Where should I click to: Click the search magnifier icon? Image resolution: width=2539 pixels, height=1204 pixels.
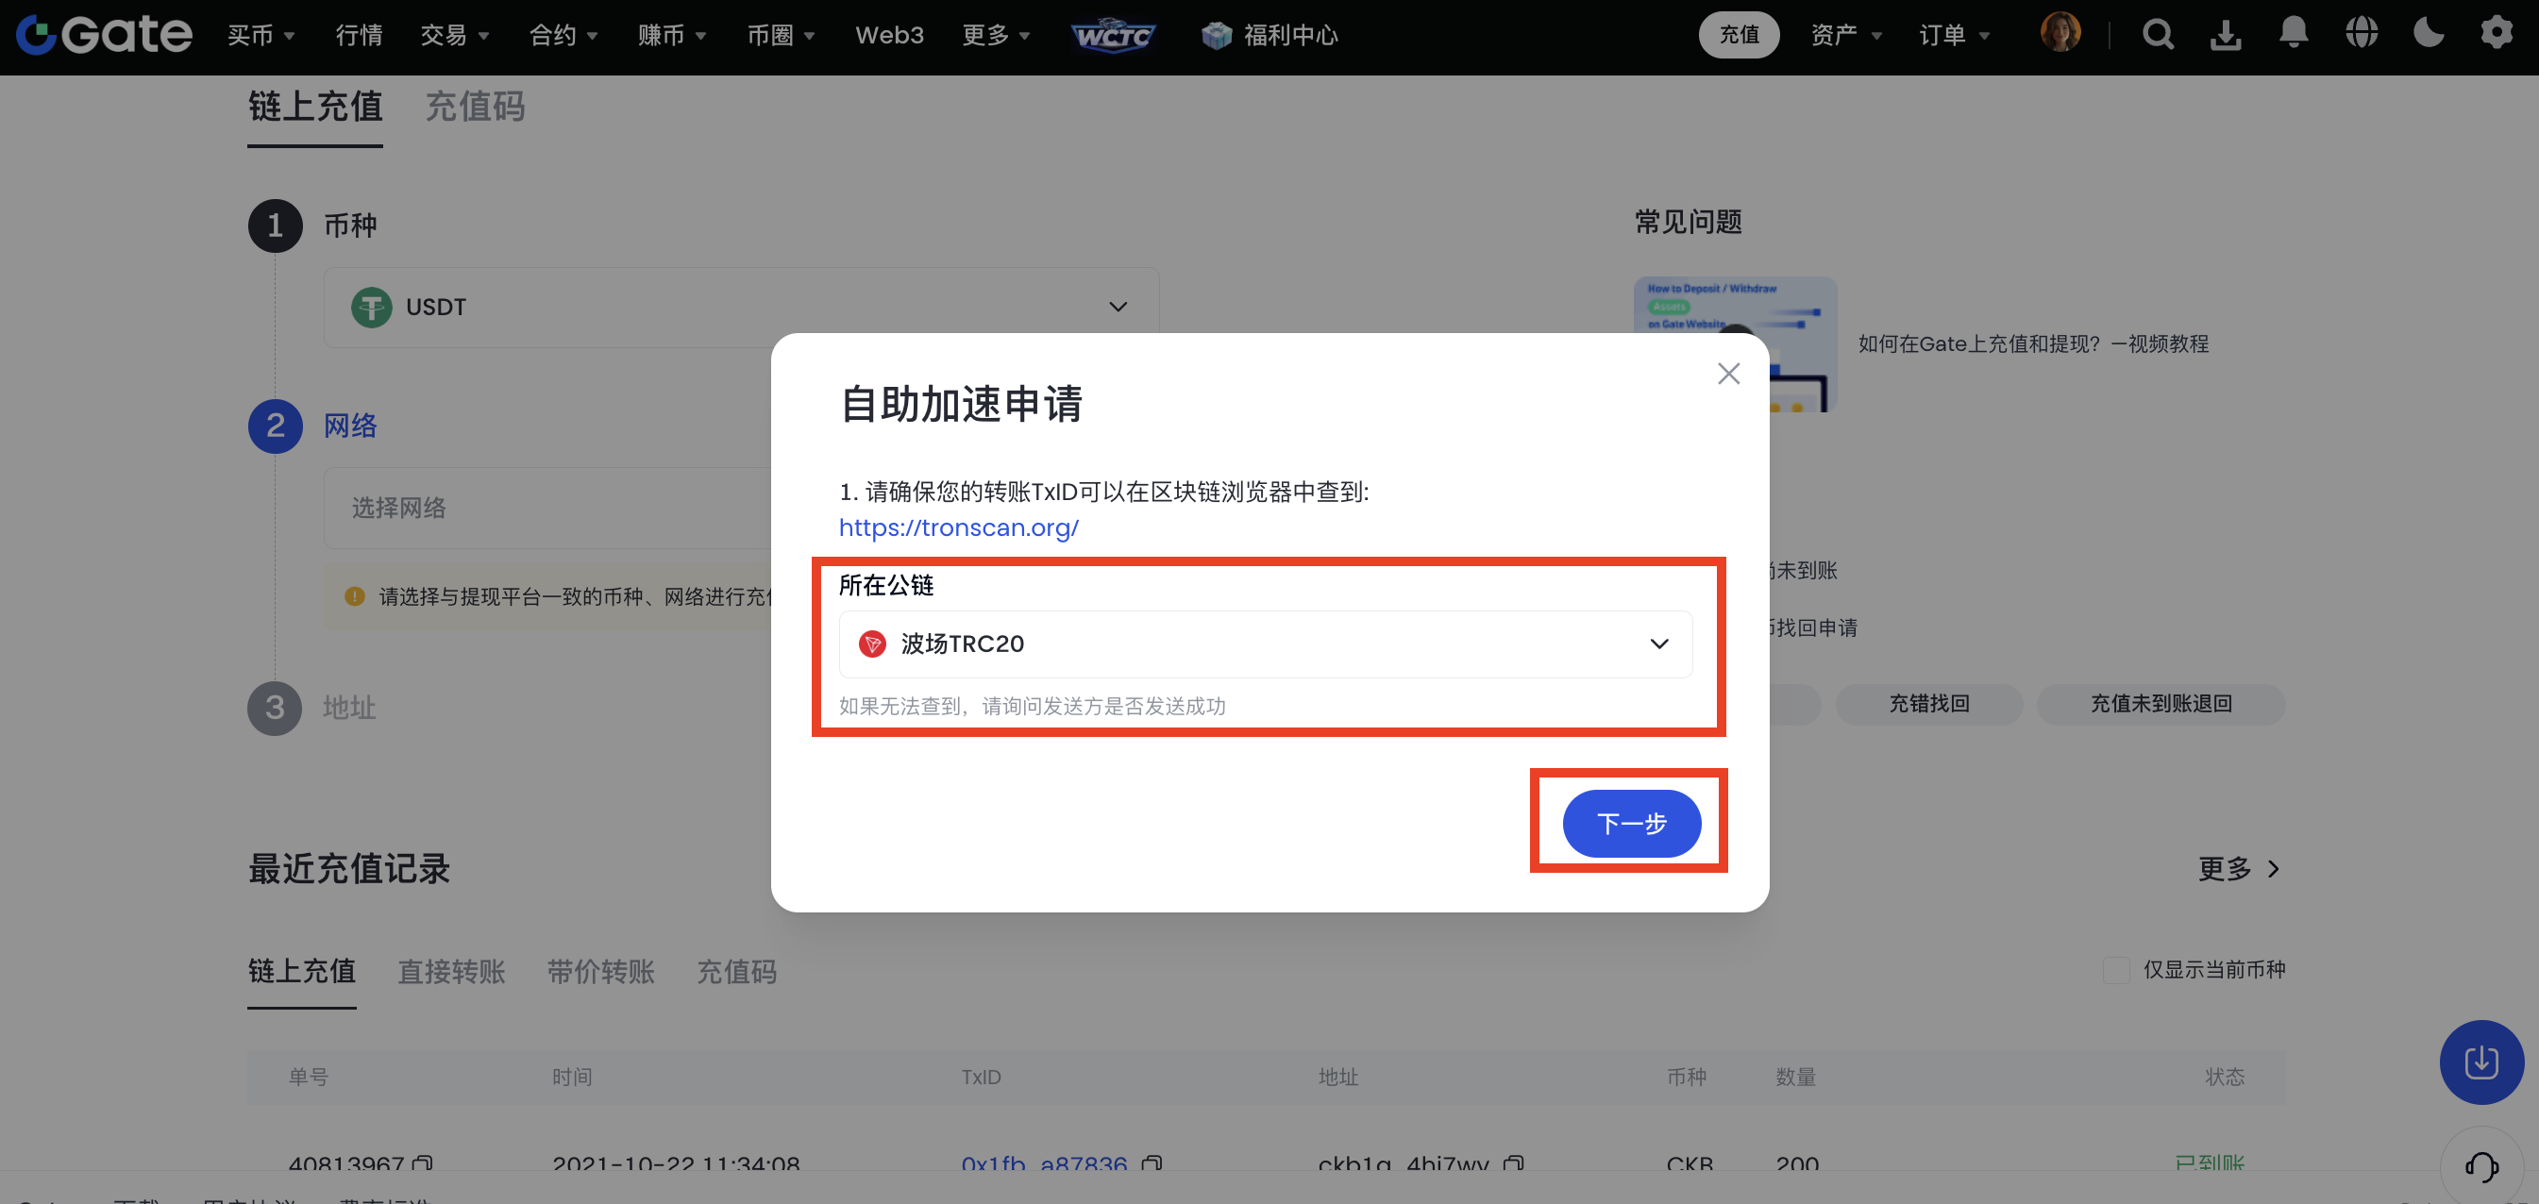click(2158, 36)
